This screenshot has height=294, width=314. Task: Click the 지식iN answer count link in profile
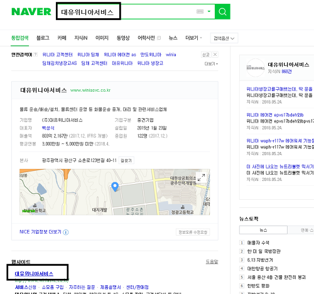286,72
